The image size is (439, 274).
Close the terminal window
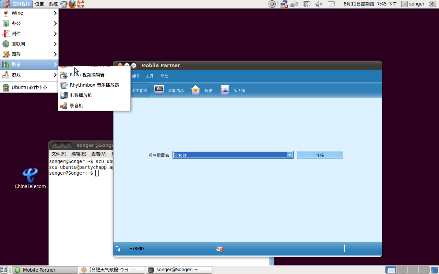click(x=56, y=145)
